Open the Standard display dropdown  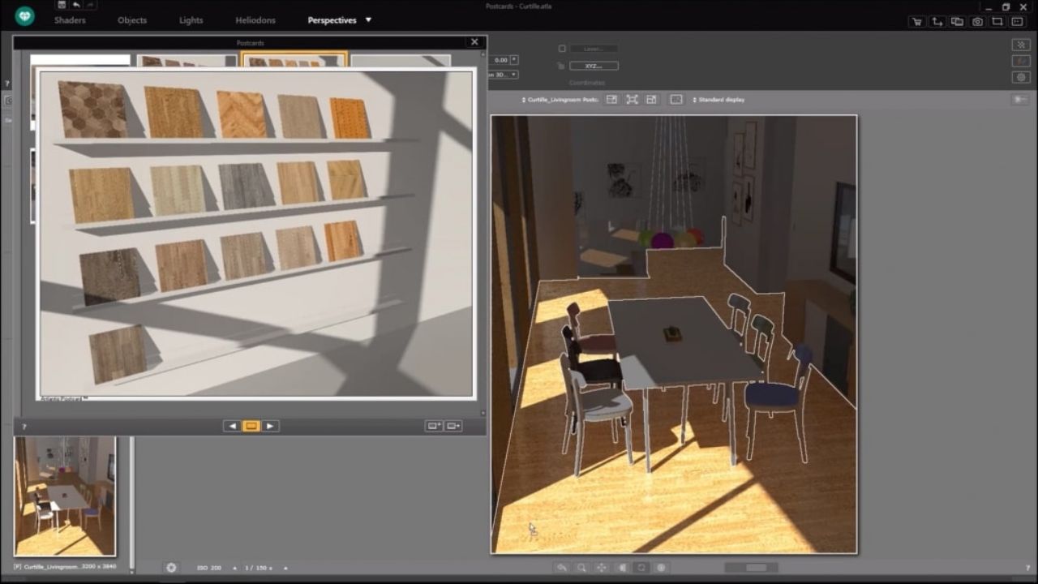tap(718, 99)
